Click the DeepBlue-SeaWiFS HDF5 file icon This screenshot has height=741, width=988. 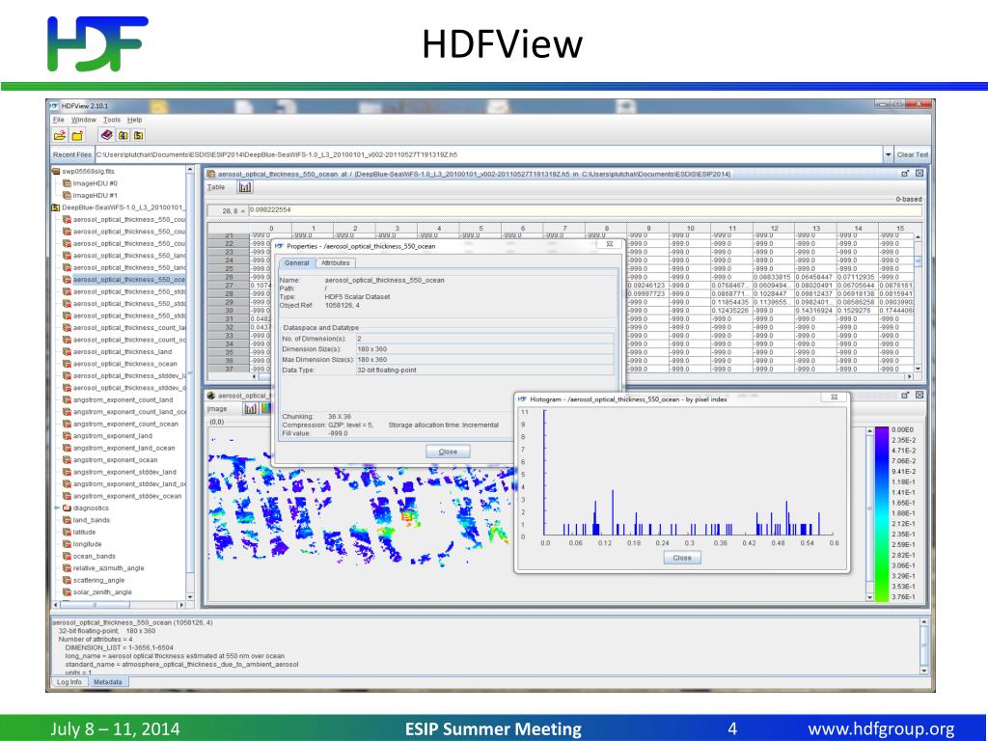[55, 207]
